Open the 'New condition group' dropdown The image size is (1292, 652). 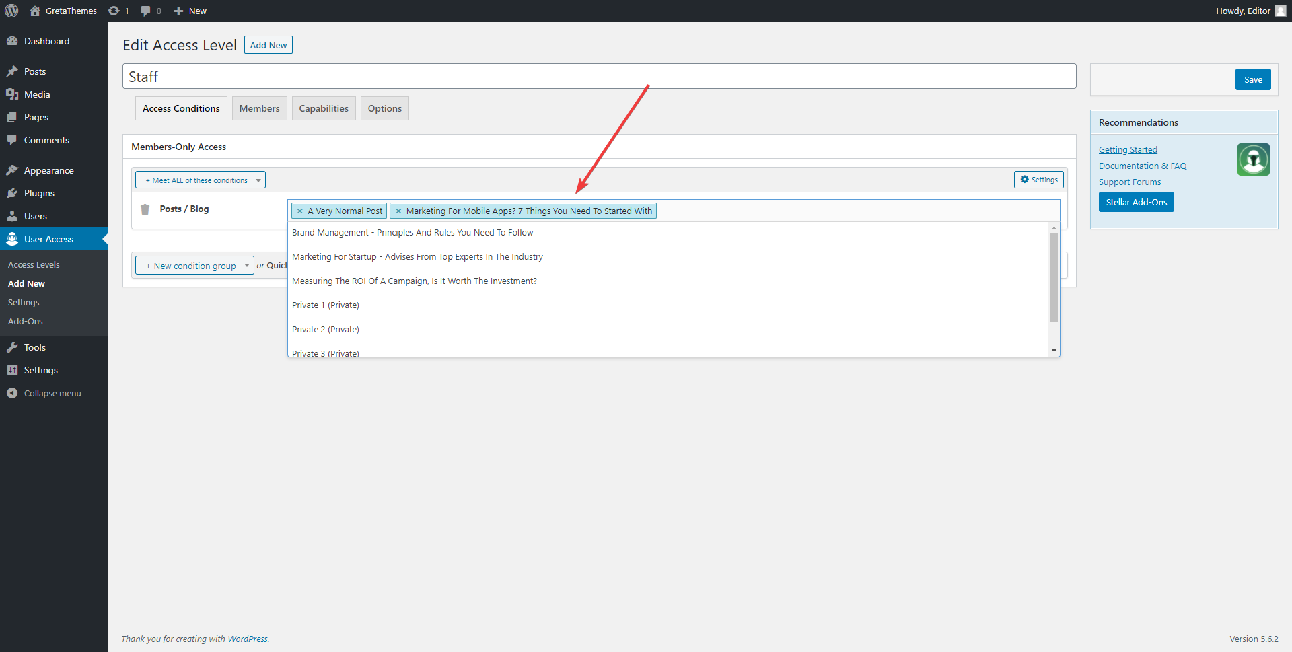(194, 266)
